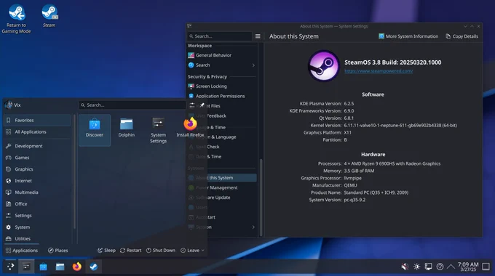Click the Copy Details button
The width and height of the screenshot is (495, 276).
[462, 36]
